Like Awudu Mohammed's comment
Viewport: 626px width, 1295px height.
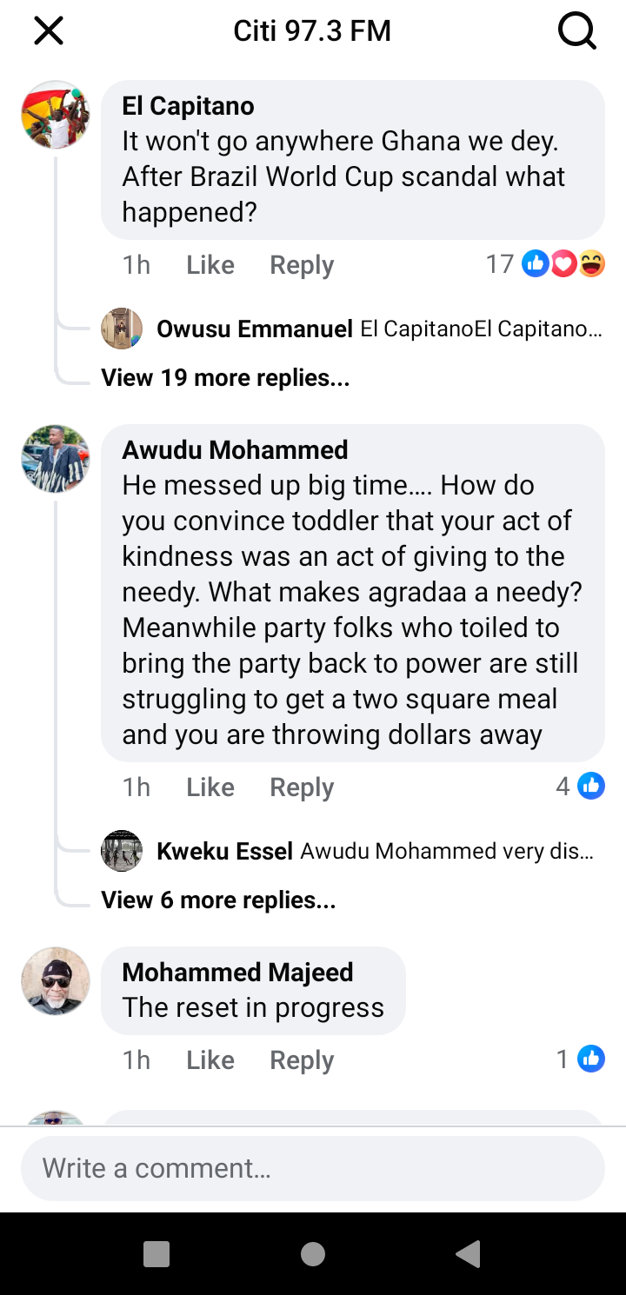click(210, 787)
